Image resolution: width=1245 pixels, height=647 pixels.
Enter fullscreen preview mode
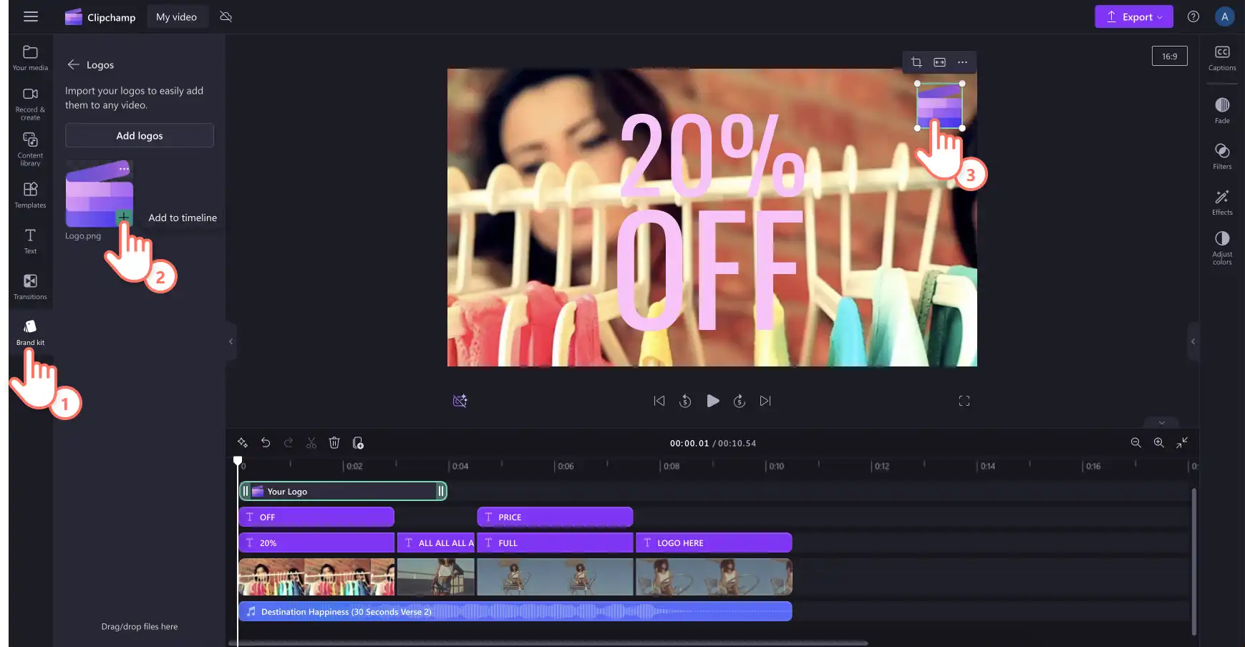[x=964, y=401]
